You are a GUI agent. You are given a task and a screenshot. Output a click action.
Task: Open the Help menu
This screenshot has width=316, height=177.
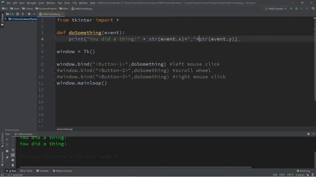click(x=92, y=3)
